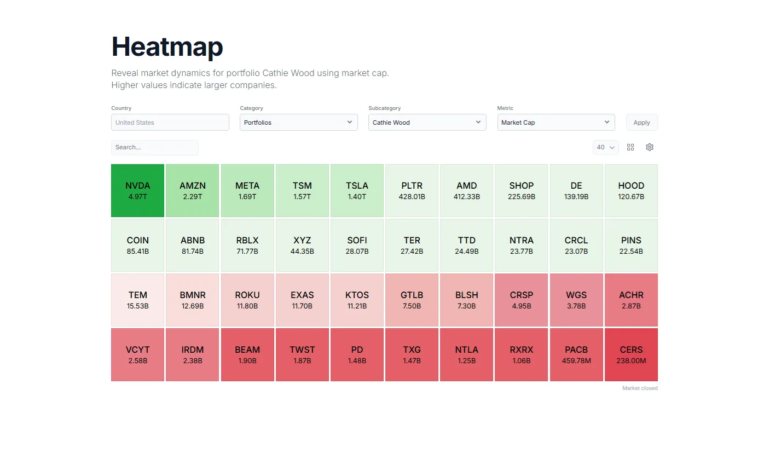Viewport: 764px width, 466px height.
Task: Expand the tile count dropdown showing 40
Action: click(x=605, y=147)
